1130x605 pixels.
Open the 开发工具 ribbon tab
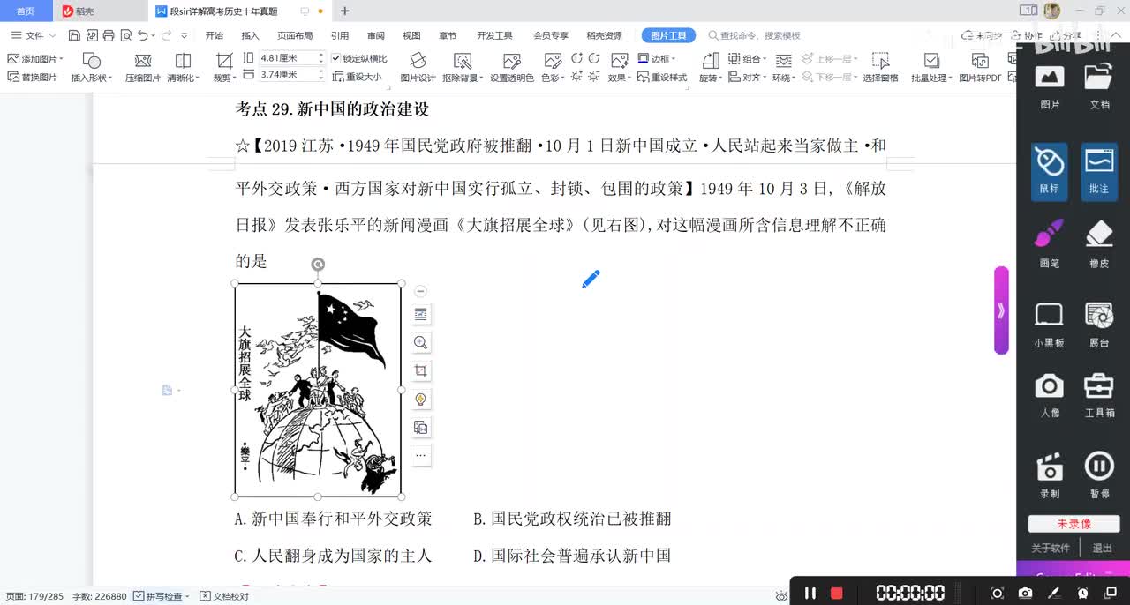pyautogui.click(x=494, y=35)
